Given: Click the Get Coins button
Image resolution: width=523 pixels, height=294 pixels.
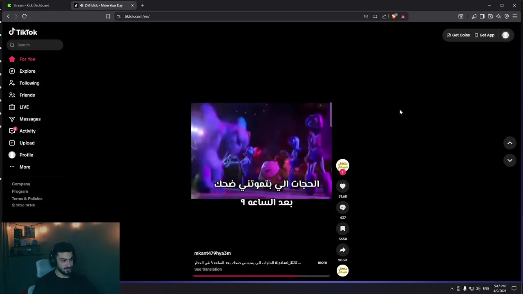Looking at the screenshot, I should (458, 35).
